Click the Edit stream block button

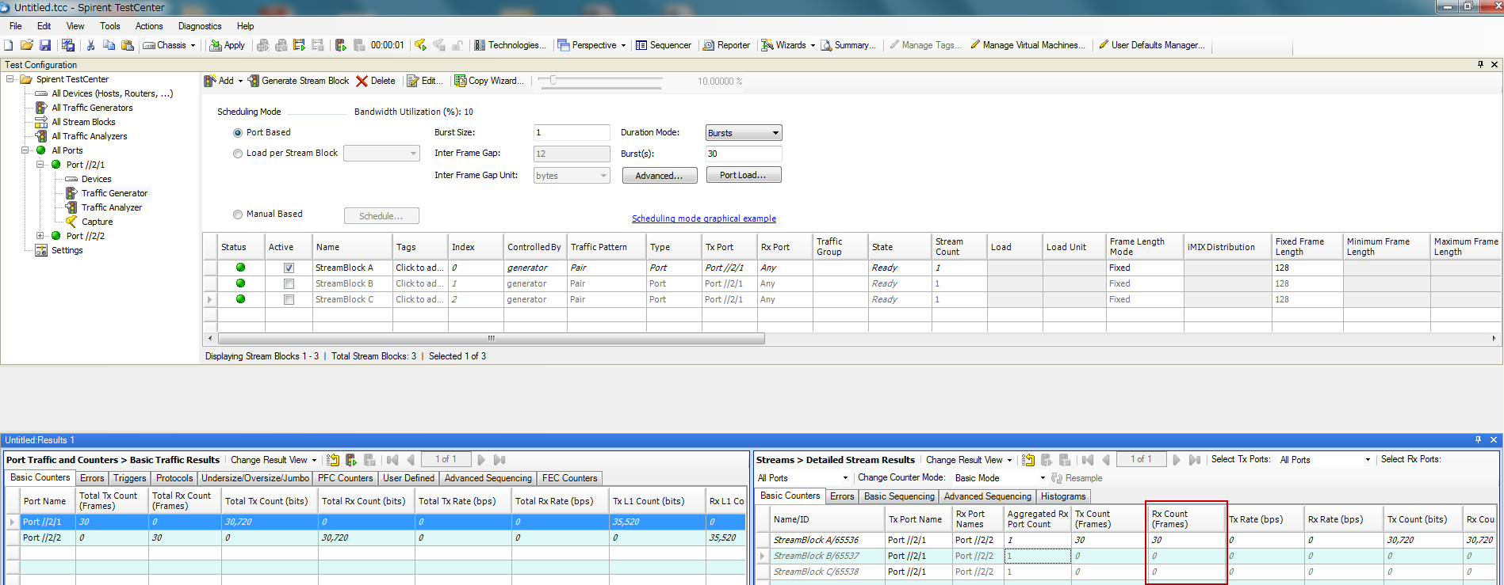(426, 81)
